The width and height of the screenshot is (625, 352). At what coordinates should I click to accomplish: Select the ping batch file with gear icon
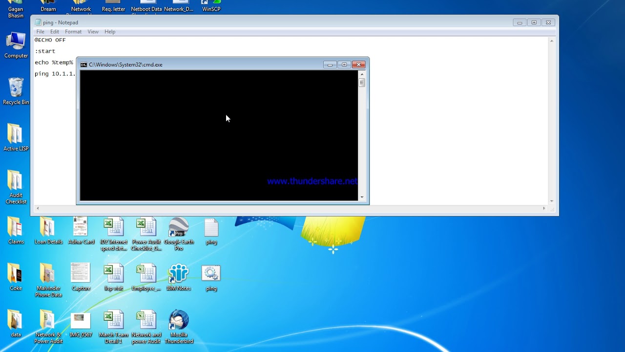pos(211,278)
